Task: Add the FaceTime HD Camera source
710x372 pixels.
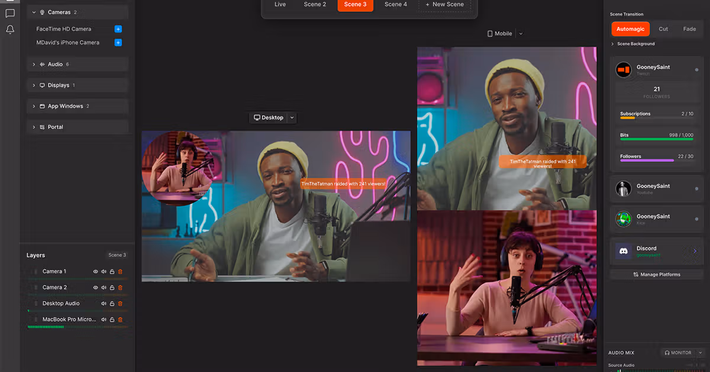Action: tap(118, 29)
